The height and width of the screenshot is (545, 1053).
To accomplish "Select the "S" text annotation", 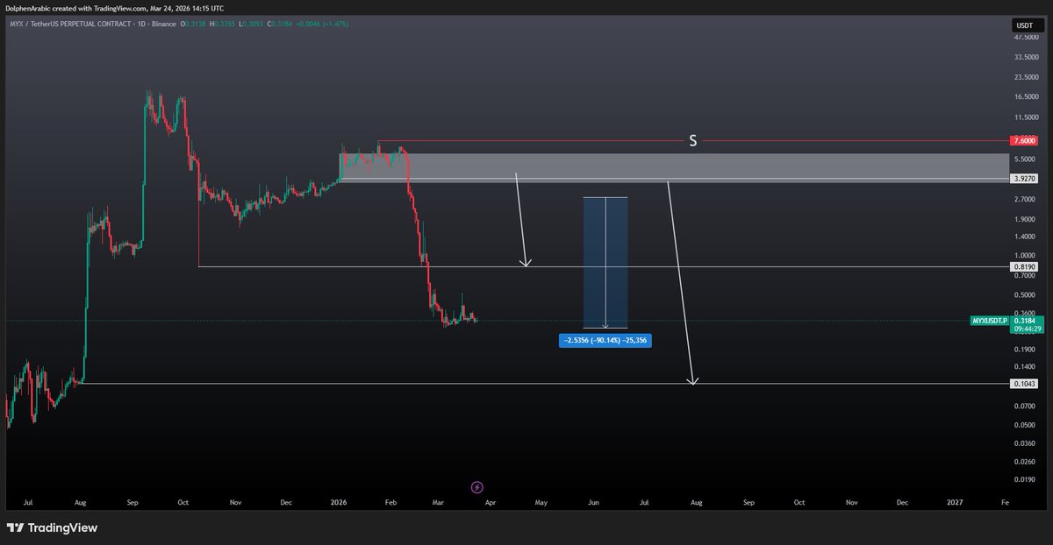I will pyautogui.click(x=692, y=140).
